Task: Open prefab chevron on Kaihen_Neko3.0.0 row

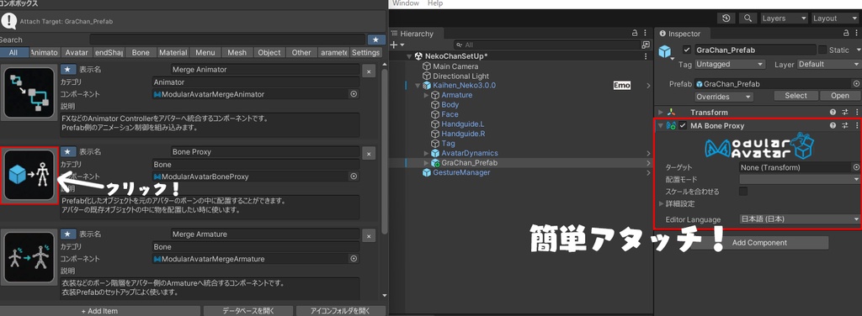Action: point(648,86)
